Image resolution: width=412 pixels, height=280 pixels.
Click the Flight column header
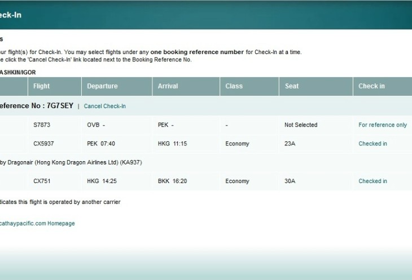pos(42,86)
